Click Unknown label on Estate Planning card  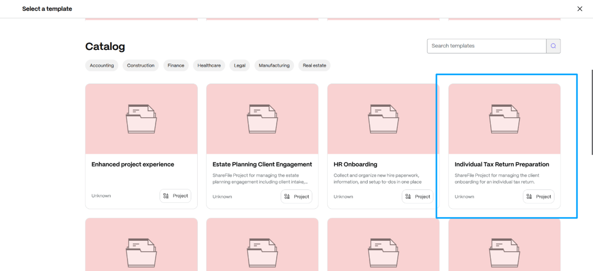222,196
